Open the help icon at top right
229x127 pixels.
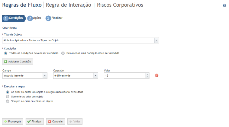224,5
